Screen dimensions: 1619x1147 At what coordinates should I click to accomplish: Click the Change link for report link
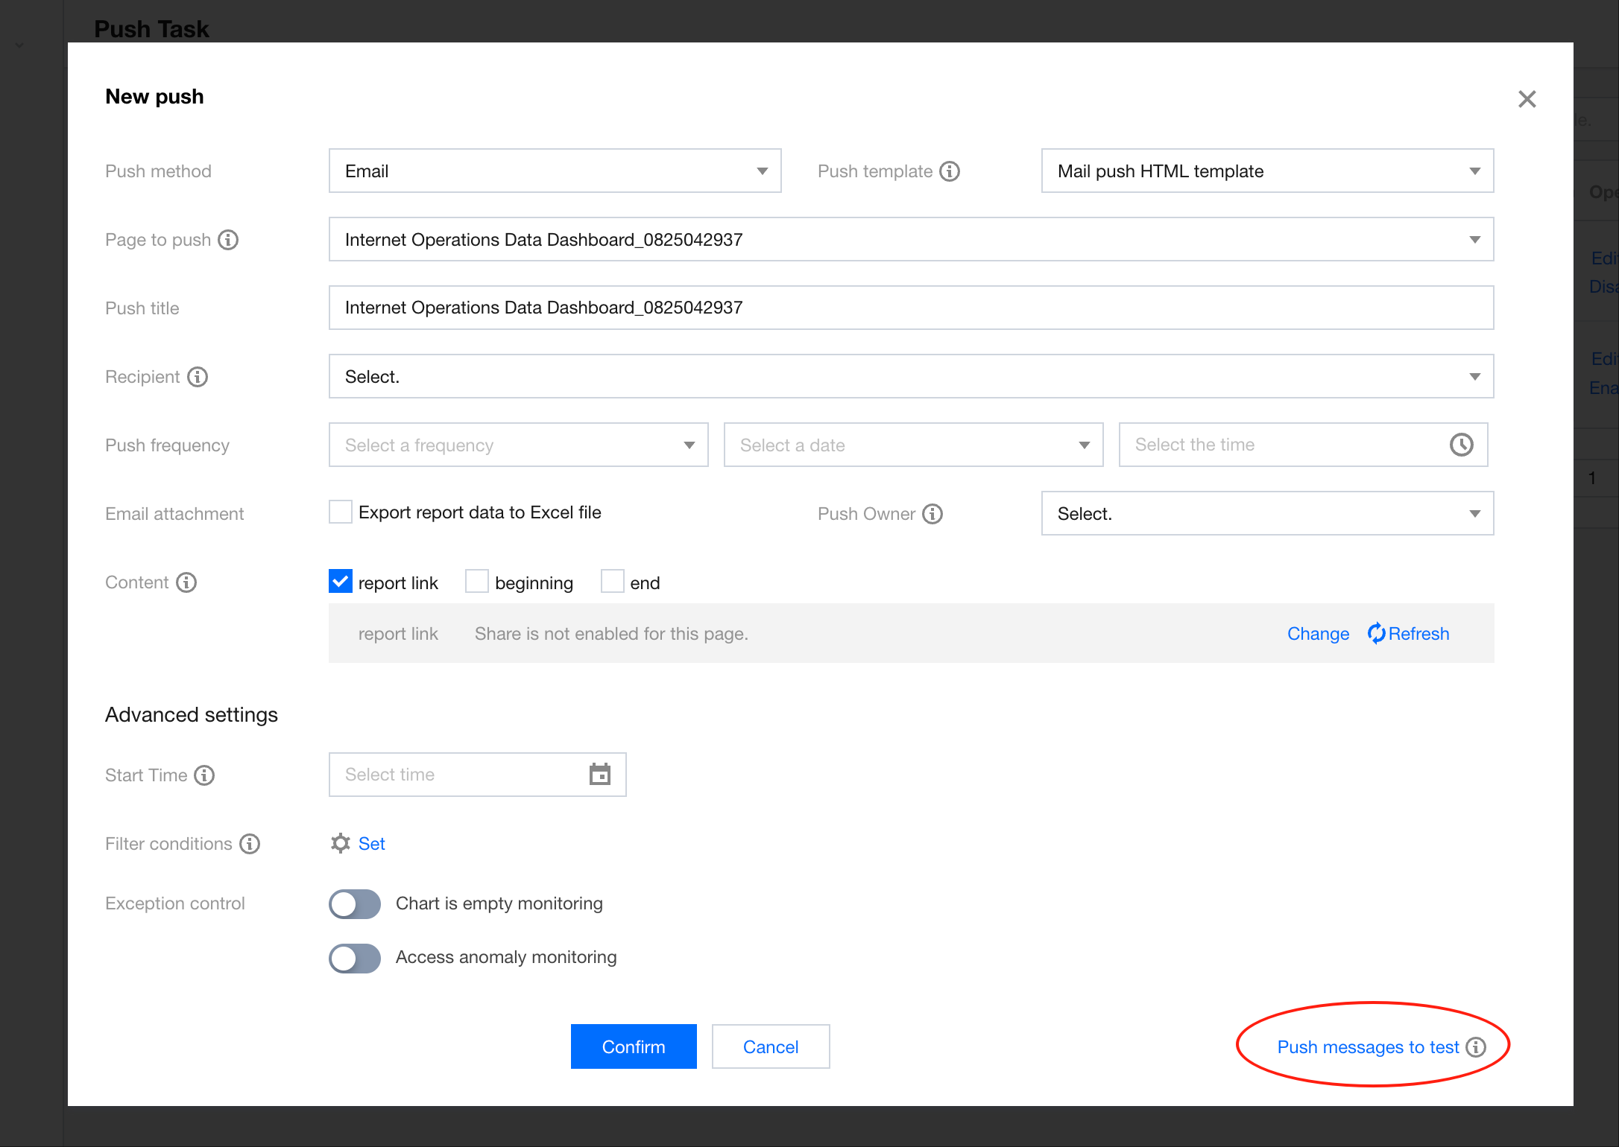point(1318,634)
